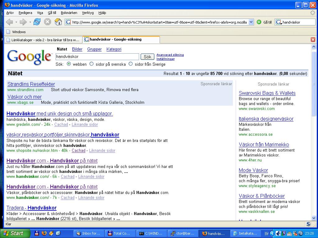Open Italienska designerväskor ad

(x=266, y=119)
